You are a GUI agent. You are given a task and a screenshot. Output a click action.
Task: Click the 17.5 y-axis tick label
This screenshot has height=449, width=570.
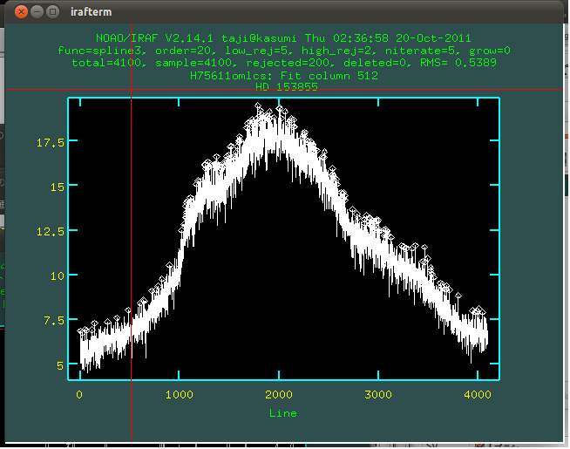tap(50, 142)
